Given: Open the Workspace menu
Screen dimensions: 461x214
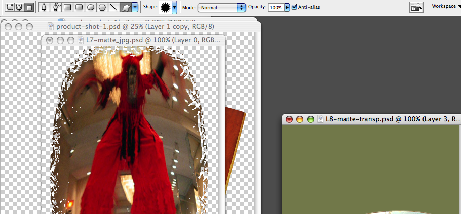Looking at the screenshot, I should tap(445, 6).
